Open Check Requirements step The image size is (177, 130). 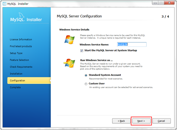(21, 67)
